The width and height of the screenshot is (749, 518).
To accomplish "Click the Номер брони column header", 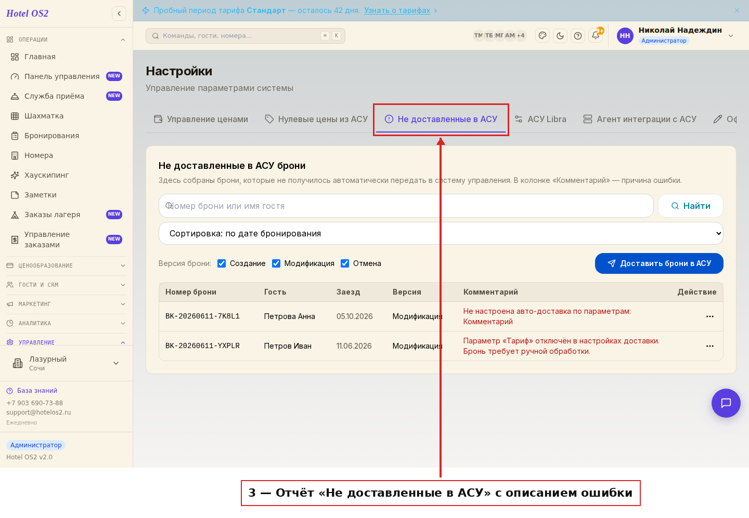I will (191, 292).
